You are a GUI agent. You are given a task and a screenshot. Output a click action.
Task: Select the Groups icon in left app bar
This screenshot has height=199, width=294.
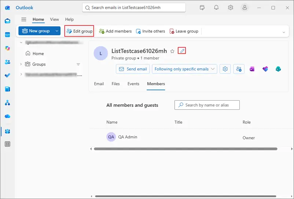click(x=7, y=131)
